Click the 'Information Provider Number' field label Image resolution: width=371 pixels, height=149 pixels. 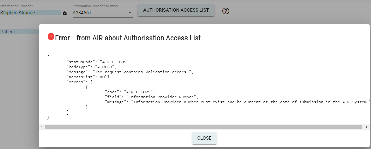(x=95, y=6)
